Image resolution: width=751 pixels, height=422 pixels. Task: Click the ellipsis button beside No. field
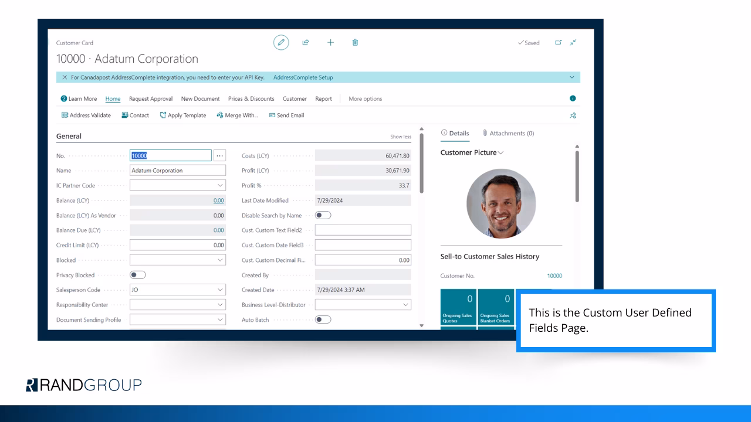click(219, 155)
